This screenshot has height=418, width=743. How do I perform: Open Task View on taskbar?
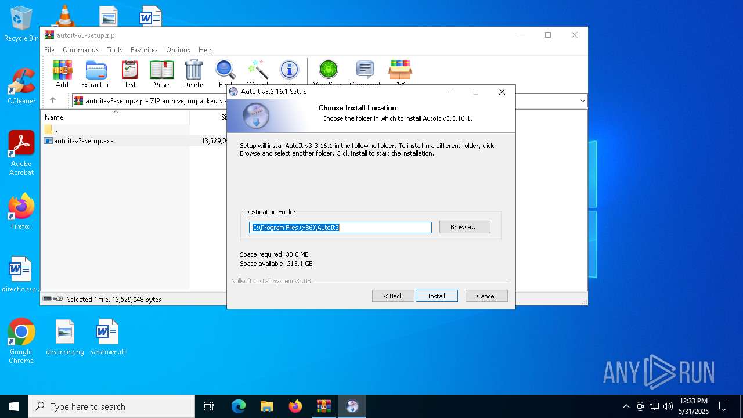click(x=209, y=406)
